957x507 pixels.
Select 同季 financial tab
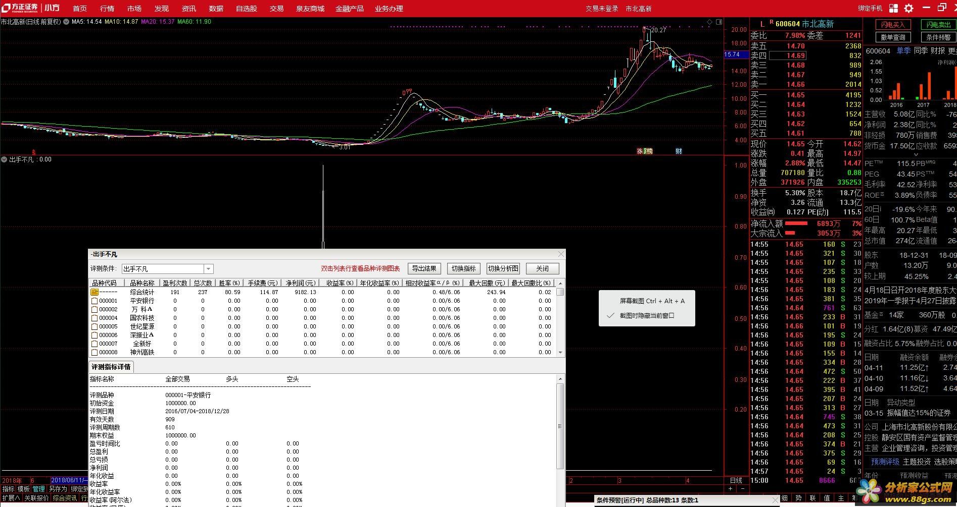pos(921,51)
